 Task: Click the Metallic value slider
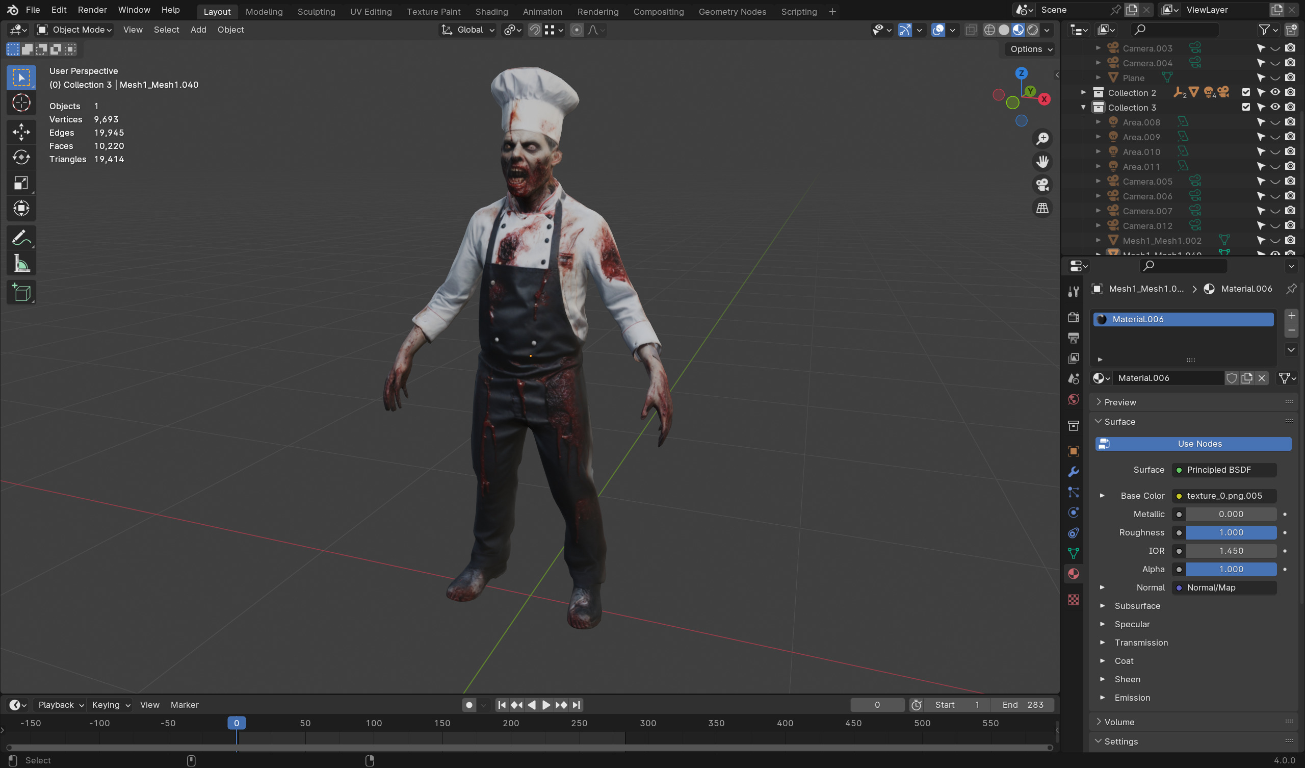point(1231,514)
